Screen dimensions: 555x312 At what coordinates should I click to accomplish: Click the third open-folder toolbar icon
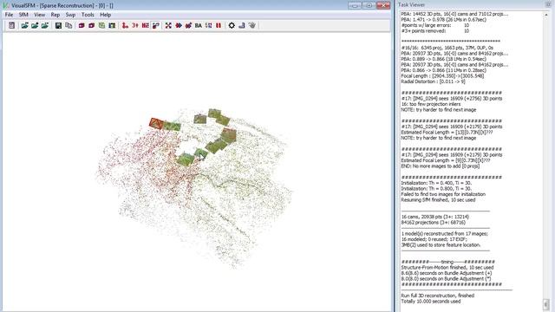tap(44, 25)
